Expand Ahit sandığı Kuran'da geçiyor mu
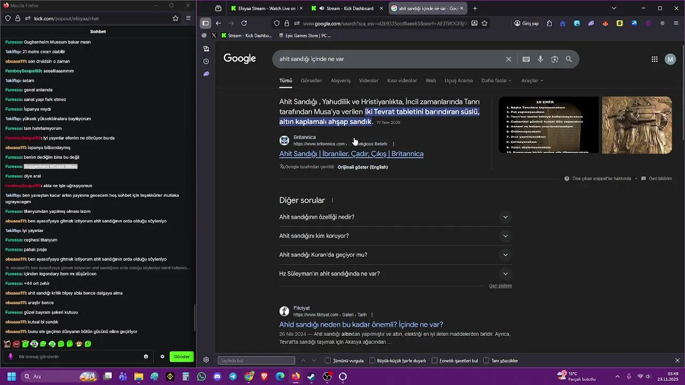 (x=395, y=255)
